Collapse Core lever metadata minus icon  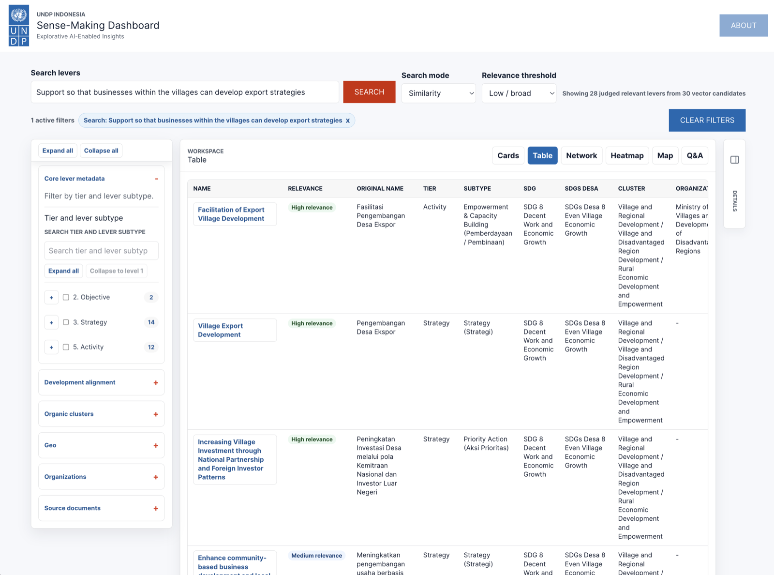pyautogui.click(x=156, y=179)
